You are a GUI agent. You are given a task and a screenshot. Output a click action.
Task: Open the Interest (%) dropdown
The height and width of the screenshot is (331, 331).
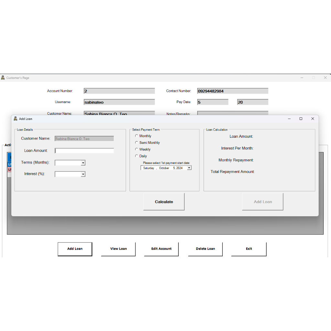coord(83,174)
